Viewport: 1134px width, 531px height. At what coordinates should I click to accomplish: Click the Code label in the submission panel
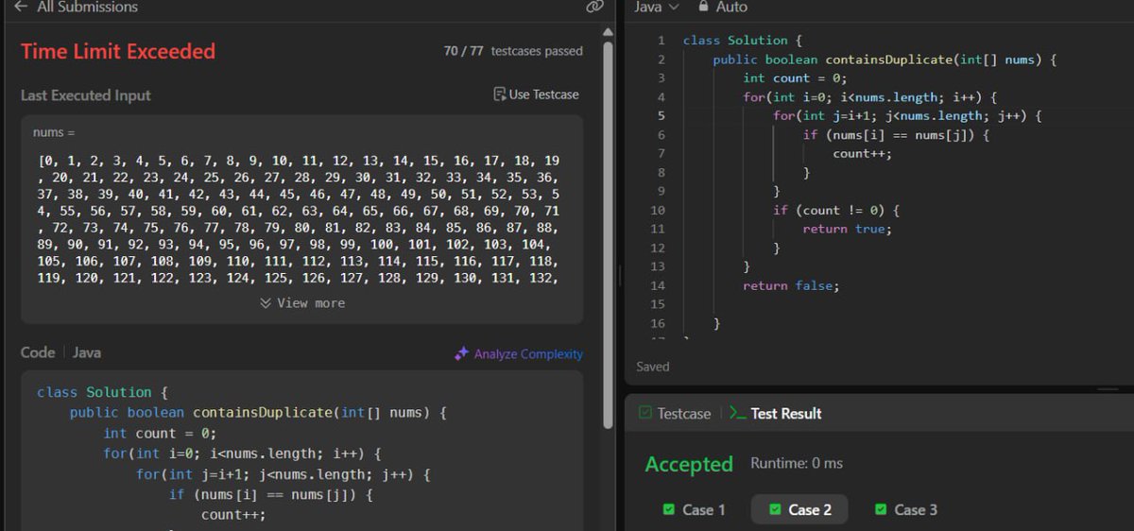coord(38,352)
